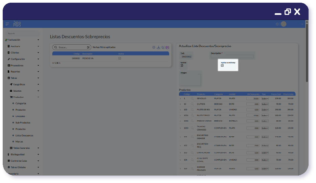Click the Facturación sidebar icon

6,40
